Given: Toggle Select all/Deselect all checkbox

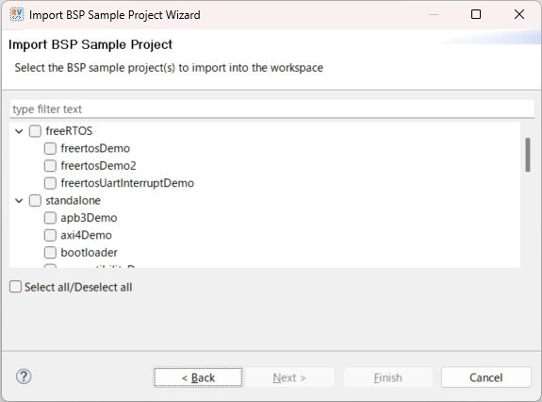Looking at the screenshot, I should [x=15, y=287].
